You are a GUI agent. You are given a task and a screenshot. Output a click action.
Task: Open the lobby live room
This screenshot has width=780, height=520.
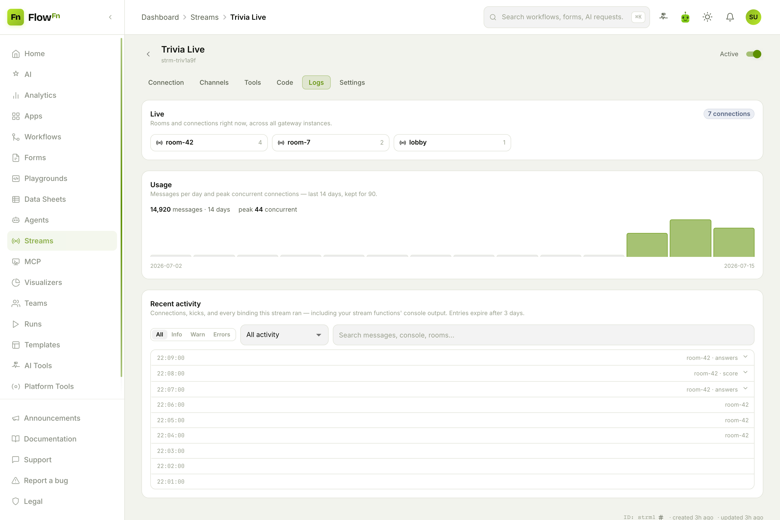(x=452, y=142)
